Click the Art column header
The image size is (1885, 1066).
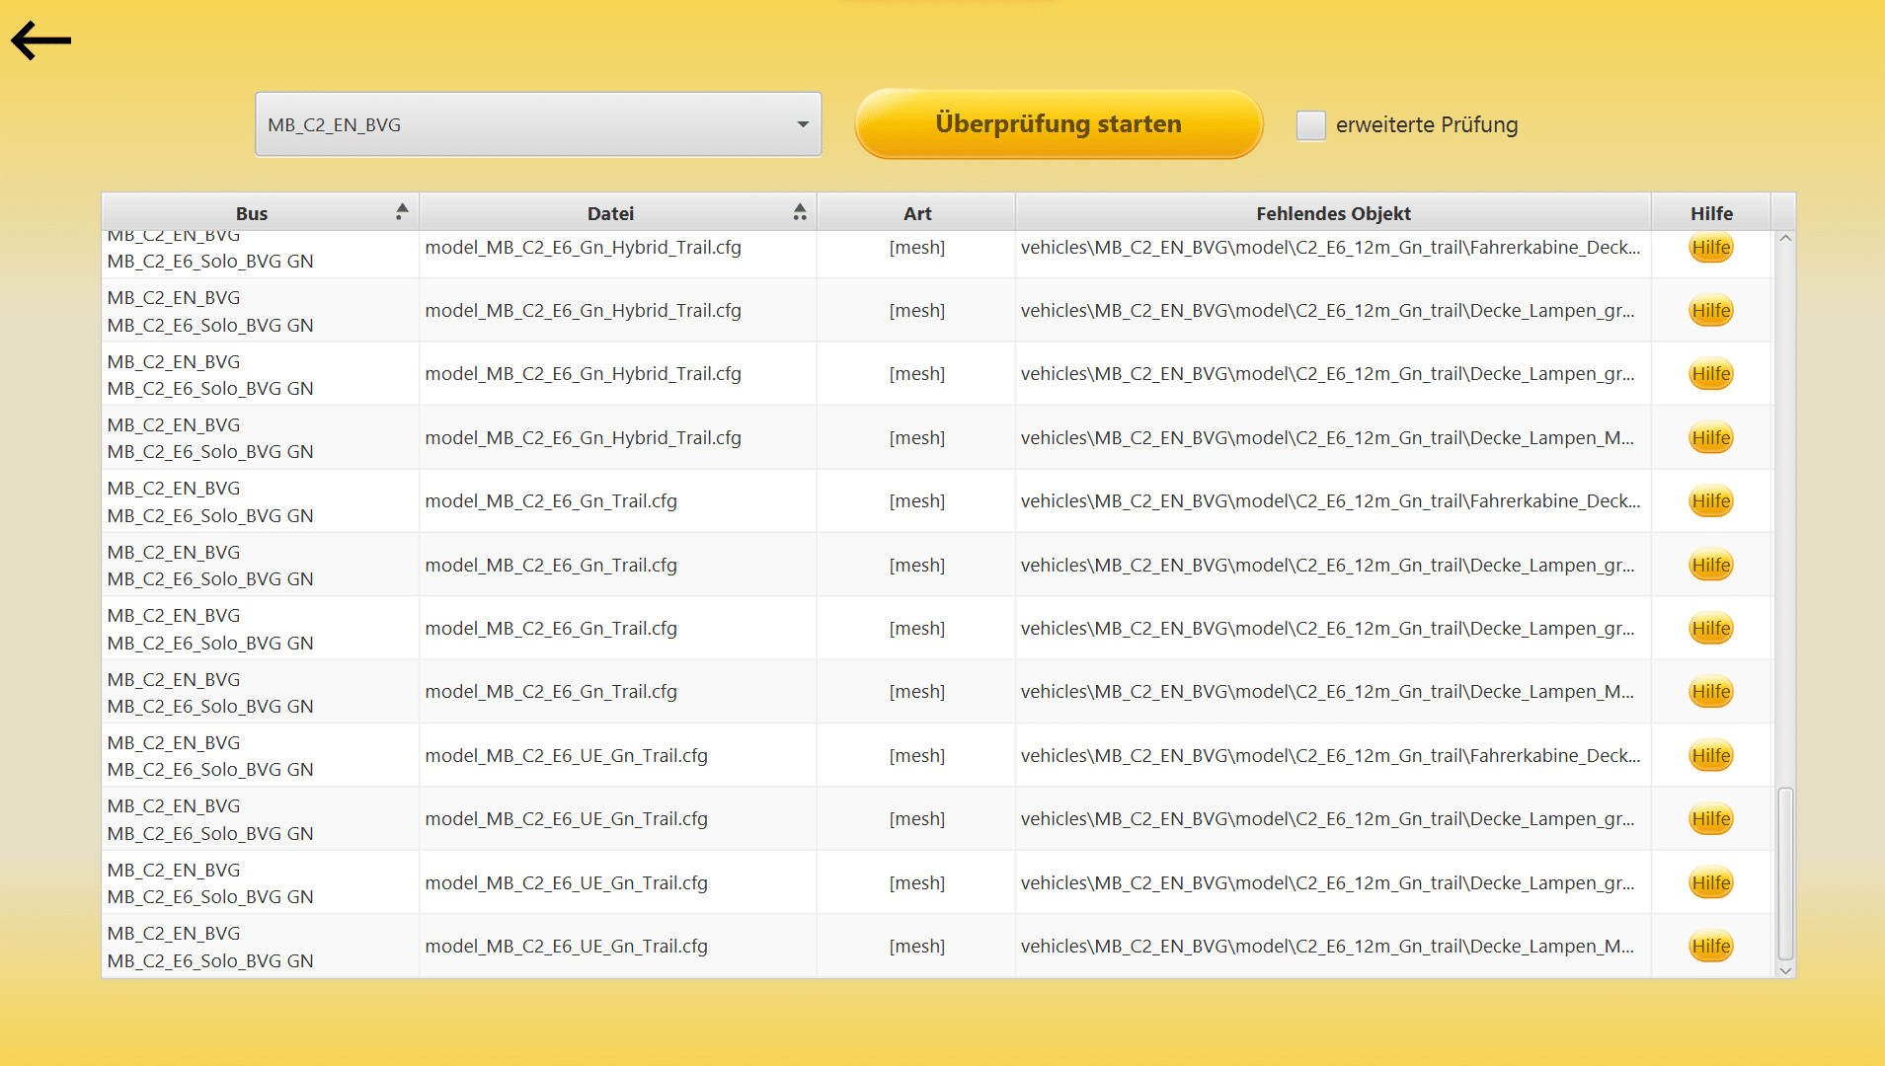pyautogui.click(x=916, y=213)
